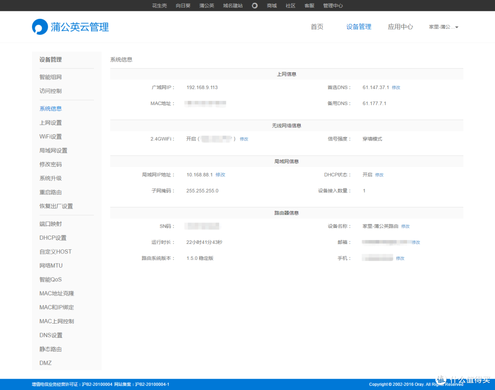Click 修改 next to 局域网IP地址
The image size is (495, 390).
click(220, 175)
